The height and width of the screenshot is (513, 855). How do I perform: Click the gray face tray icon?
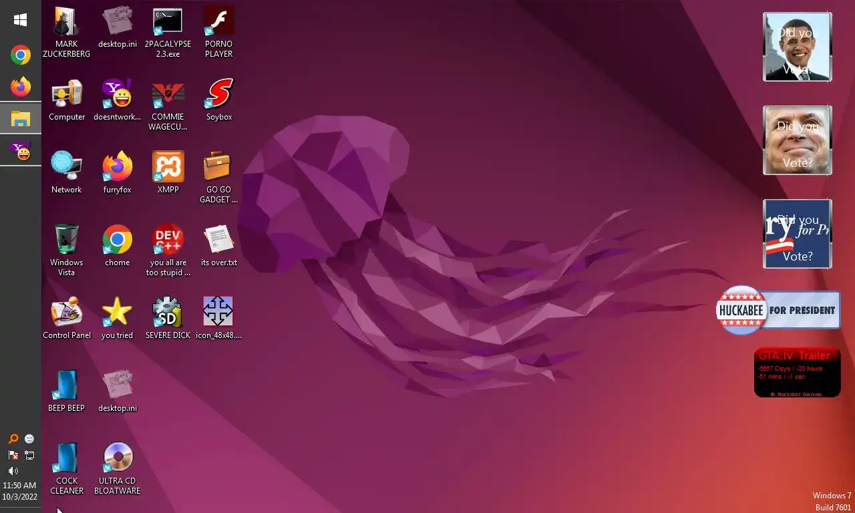[29, 439]
